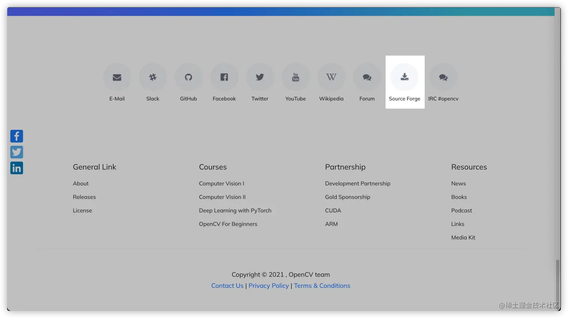Open the Media Kit link
This screenshot has height=318, width=568.
[463, 238]
